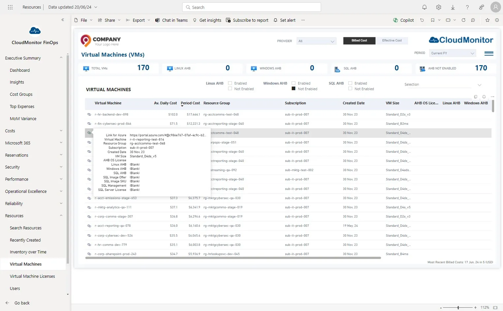Sort by Period Cost column header
The height and width of the screenshot is (311, 503).
(x=190, y=103)
